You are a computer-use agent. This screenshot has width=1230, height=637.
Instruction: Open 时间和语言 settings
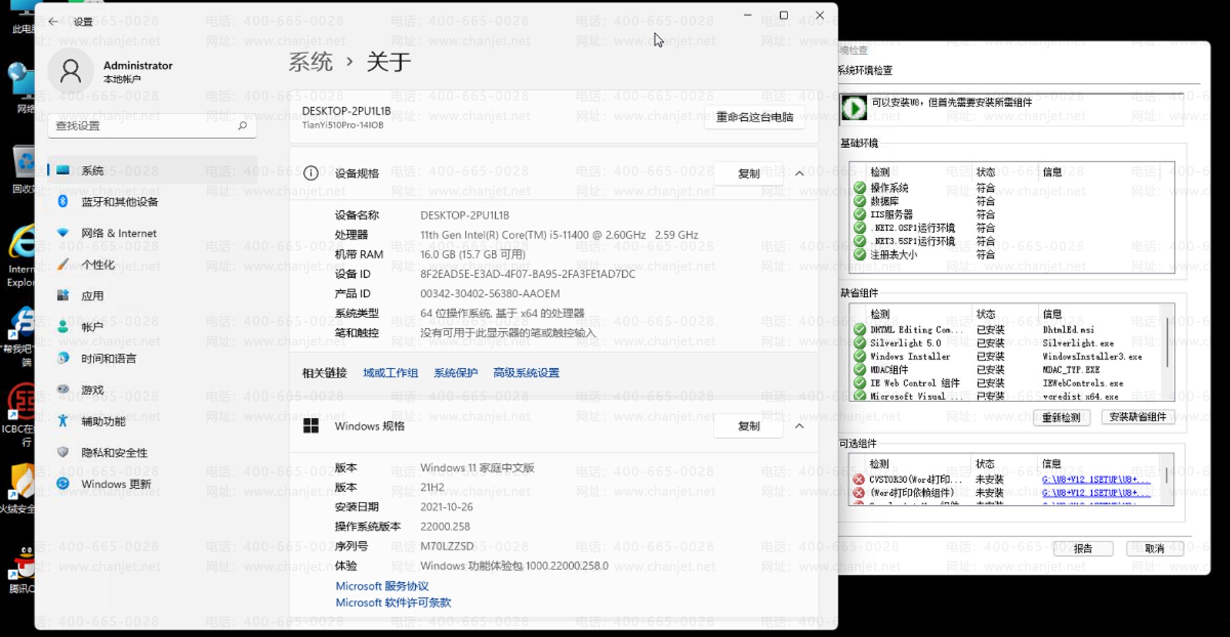[x=152, y=358]
